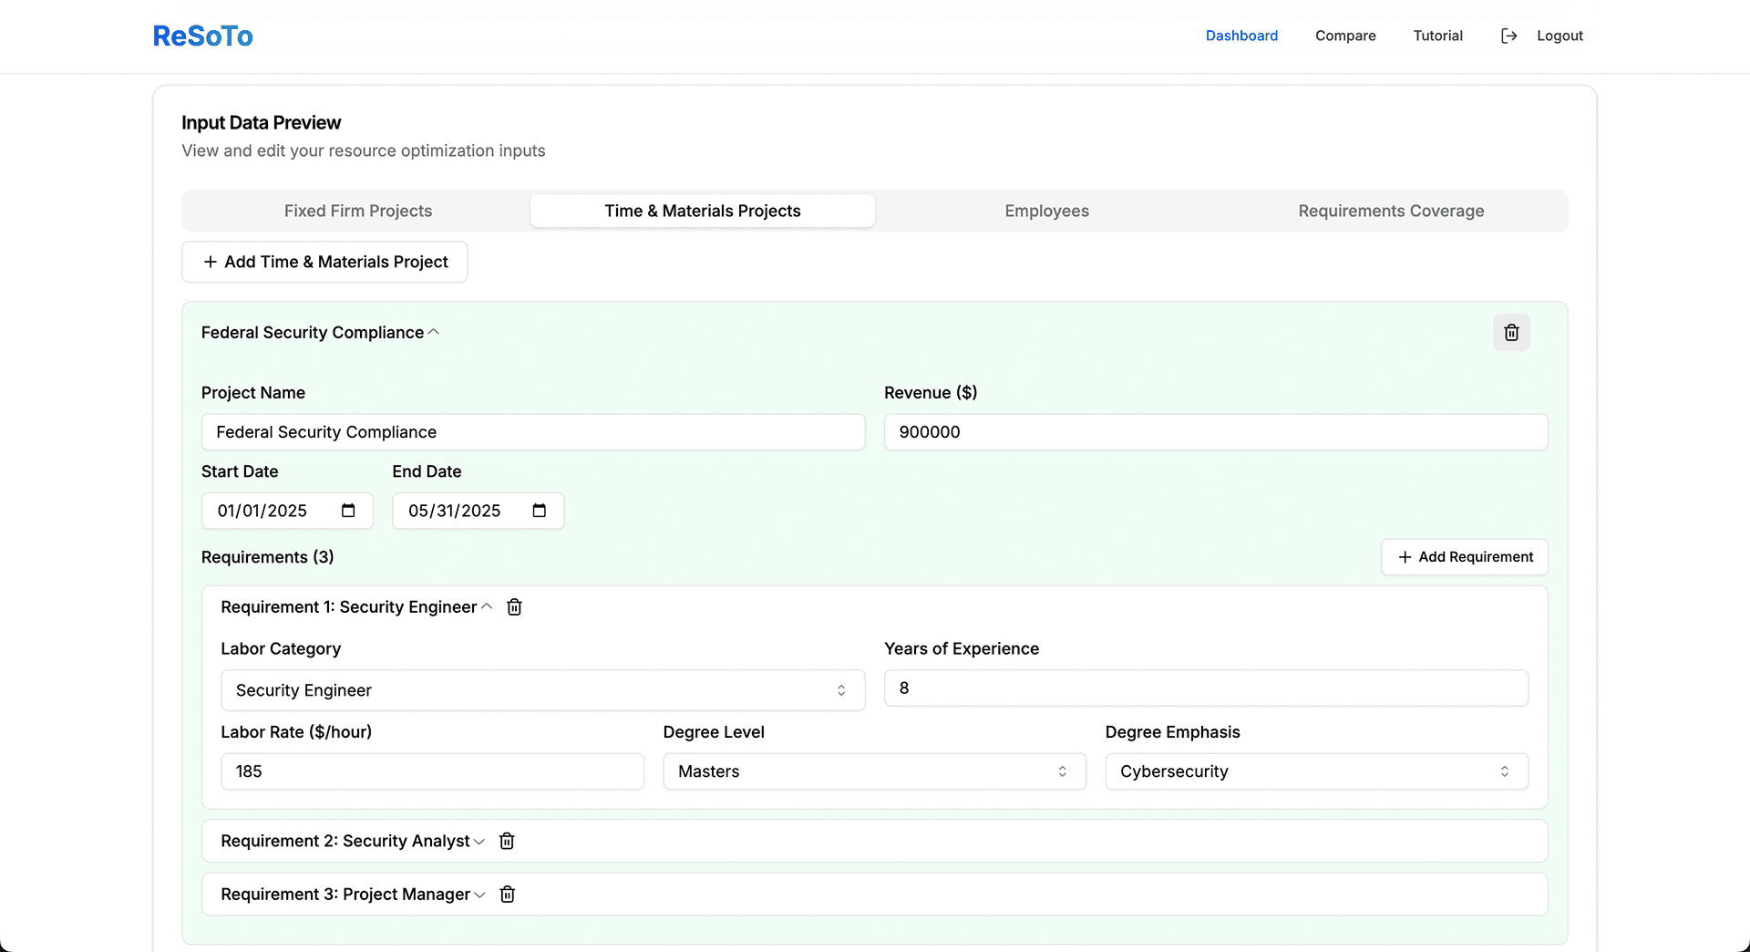Screen dimensions: 1750x952
Task: Click the ReSoTo logo
Action: (202, 36)
